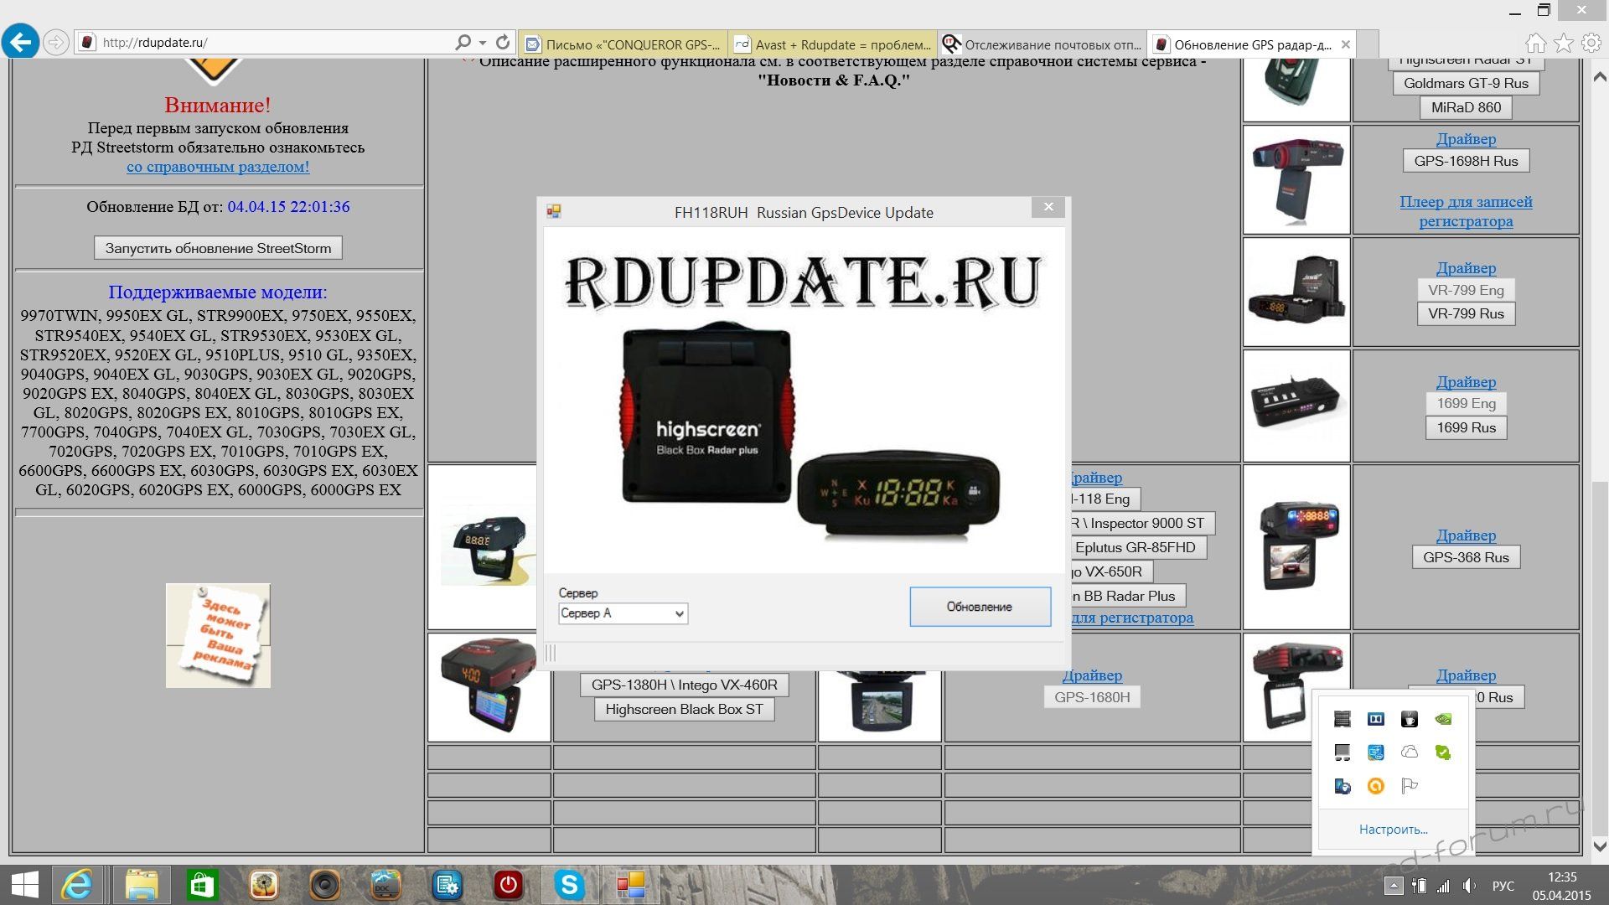This screenshot has height=905, width=1609.
Task: Click the address bar search magnifier
Action: pyautogui.click(x=463, y=42)
